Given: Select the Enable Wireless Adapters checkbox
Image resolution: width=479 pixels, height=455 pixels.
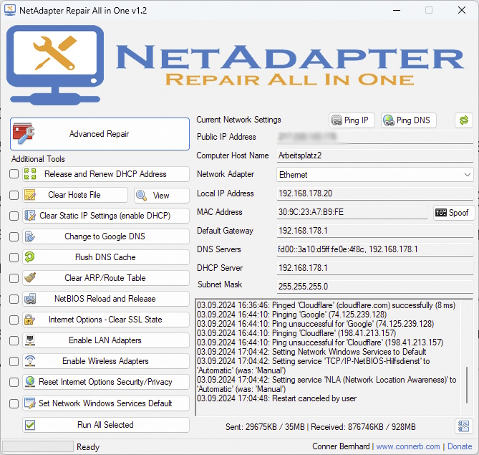Looking at the screenshot, I should coord(14,361).
